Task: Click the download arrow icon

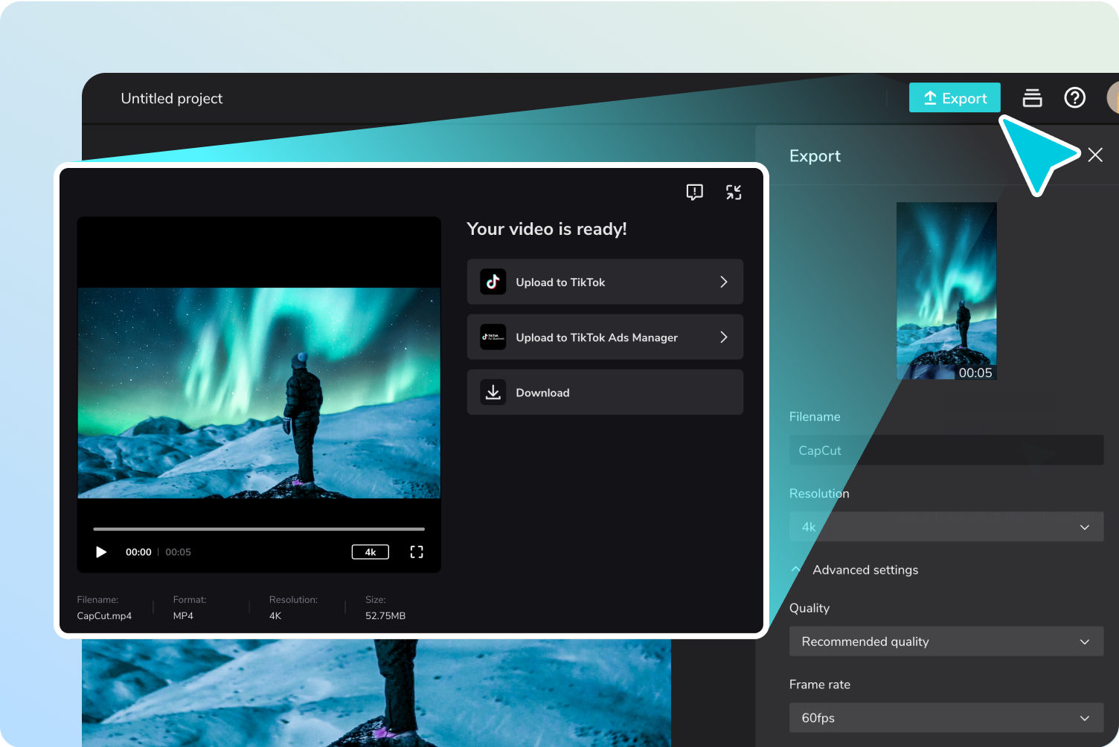Action: [x=493, y=392]
